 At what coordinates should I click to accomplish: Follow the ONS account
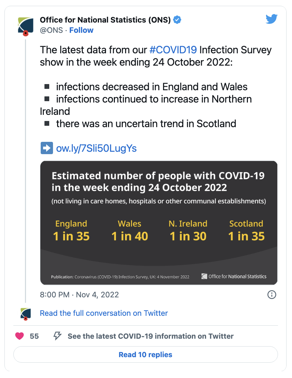pyautogui.click(x=81, y=30)
